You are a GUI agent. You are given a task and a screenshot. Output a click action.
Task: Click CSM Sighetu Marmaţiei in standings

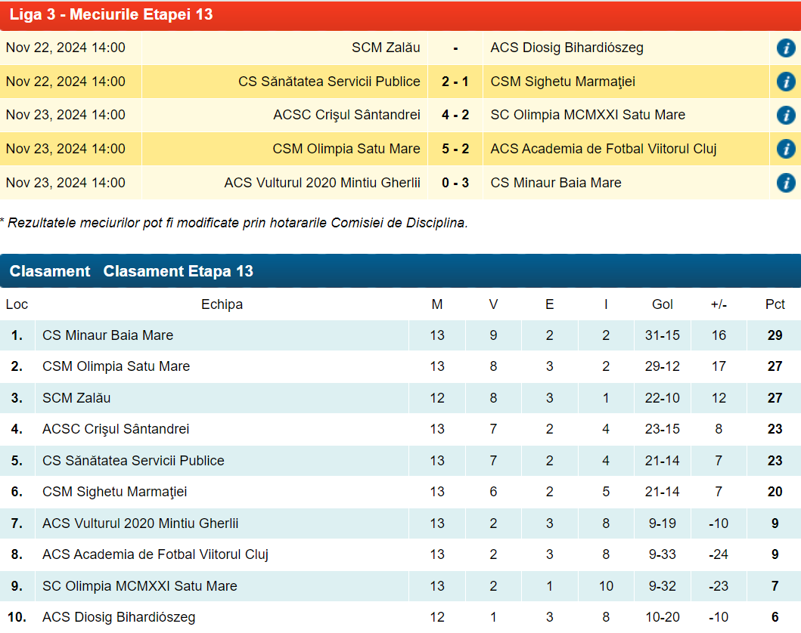click(x=114, y=492)
